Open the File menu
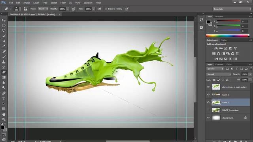The image size is (253, 142). (11, 3)
